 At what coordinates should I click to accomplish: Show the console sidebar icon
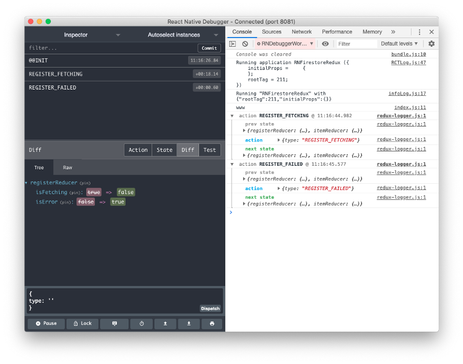(x=231, y=44)
